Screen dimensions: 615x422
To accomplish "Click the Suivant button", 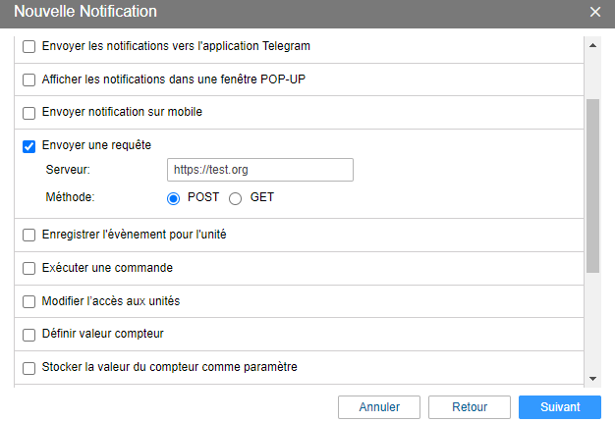I will point(559,406).
